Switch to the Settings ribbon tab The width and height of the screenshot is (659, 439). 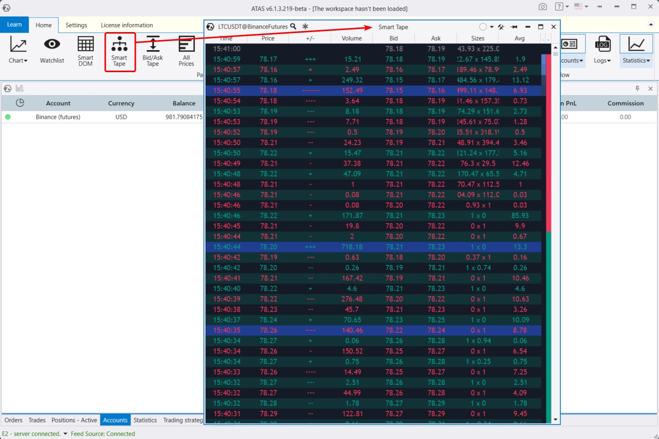click(x=76, y=25)
